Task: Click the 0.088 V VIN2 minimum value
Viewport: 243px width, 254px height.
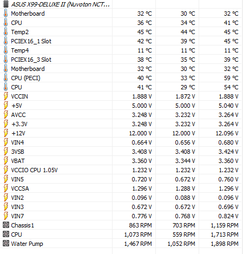Action: [x=185, y=198]
